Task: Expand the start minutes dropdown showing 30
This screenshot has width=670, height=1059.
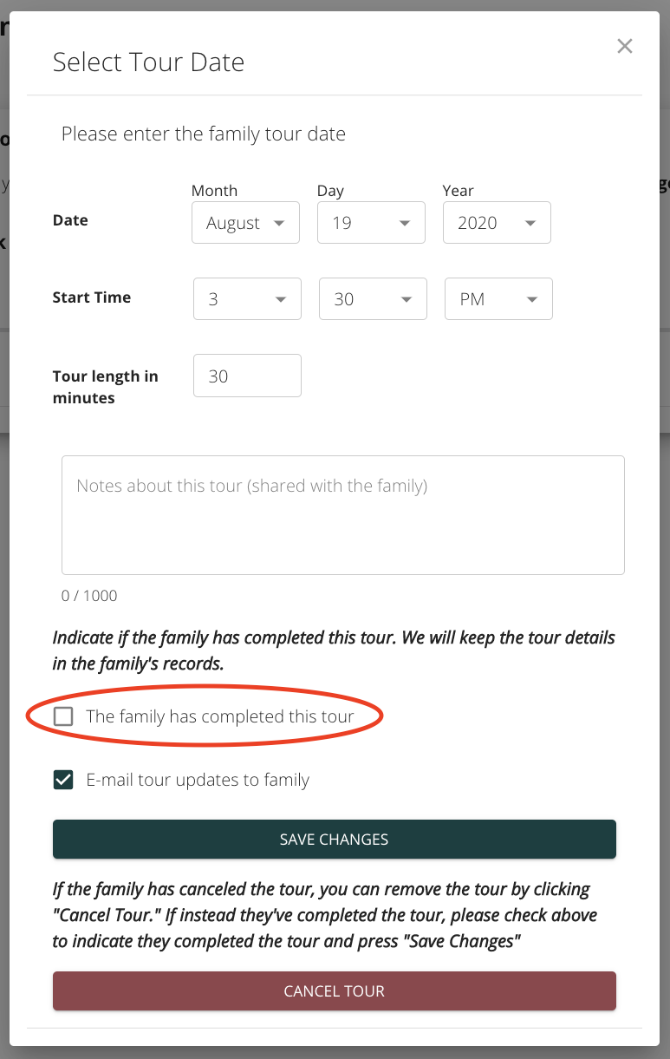Action: coord(374,299)
